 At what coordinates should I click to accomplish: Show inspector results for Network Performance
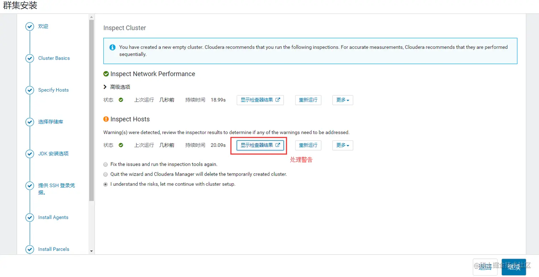pyautogui.click(x=260, y=100)
